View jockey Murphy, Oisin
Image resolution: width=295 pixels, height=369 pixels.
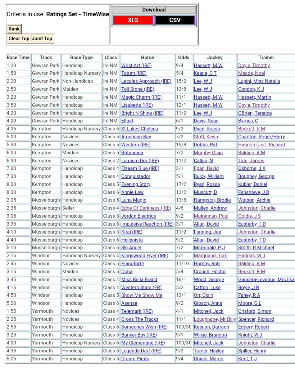coord(208,153)
